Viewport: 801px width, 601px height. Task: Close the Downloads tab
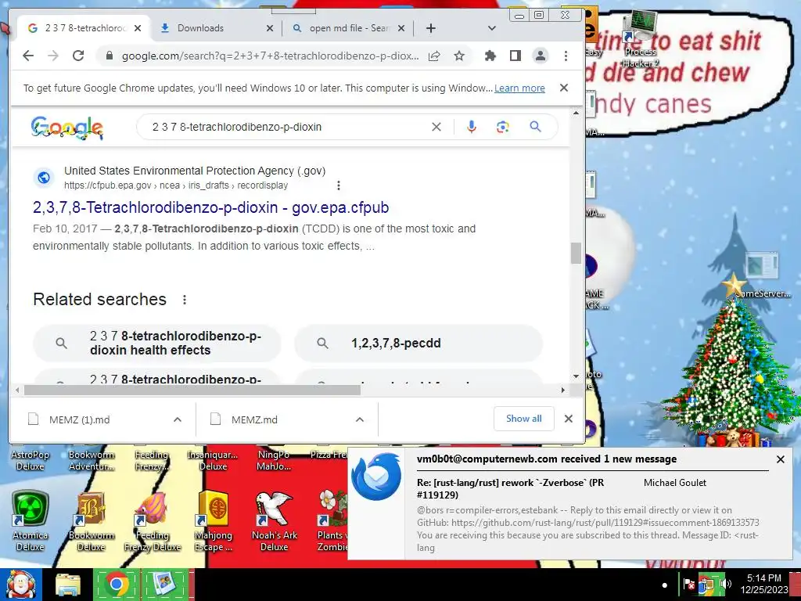coord(270,28)
